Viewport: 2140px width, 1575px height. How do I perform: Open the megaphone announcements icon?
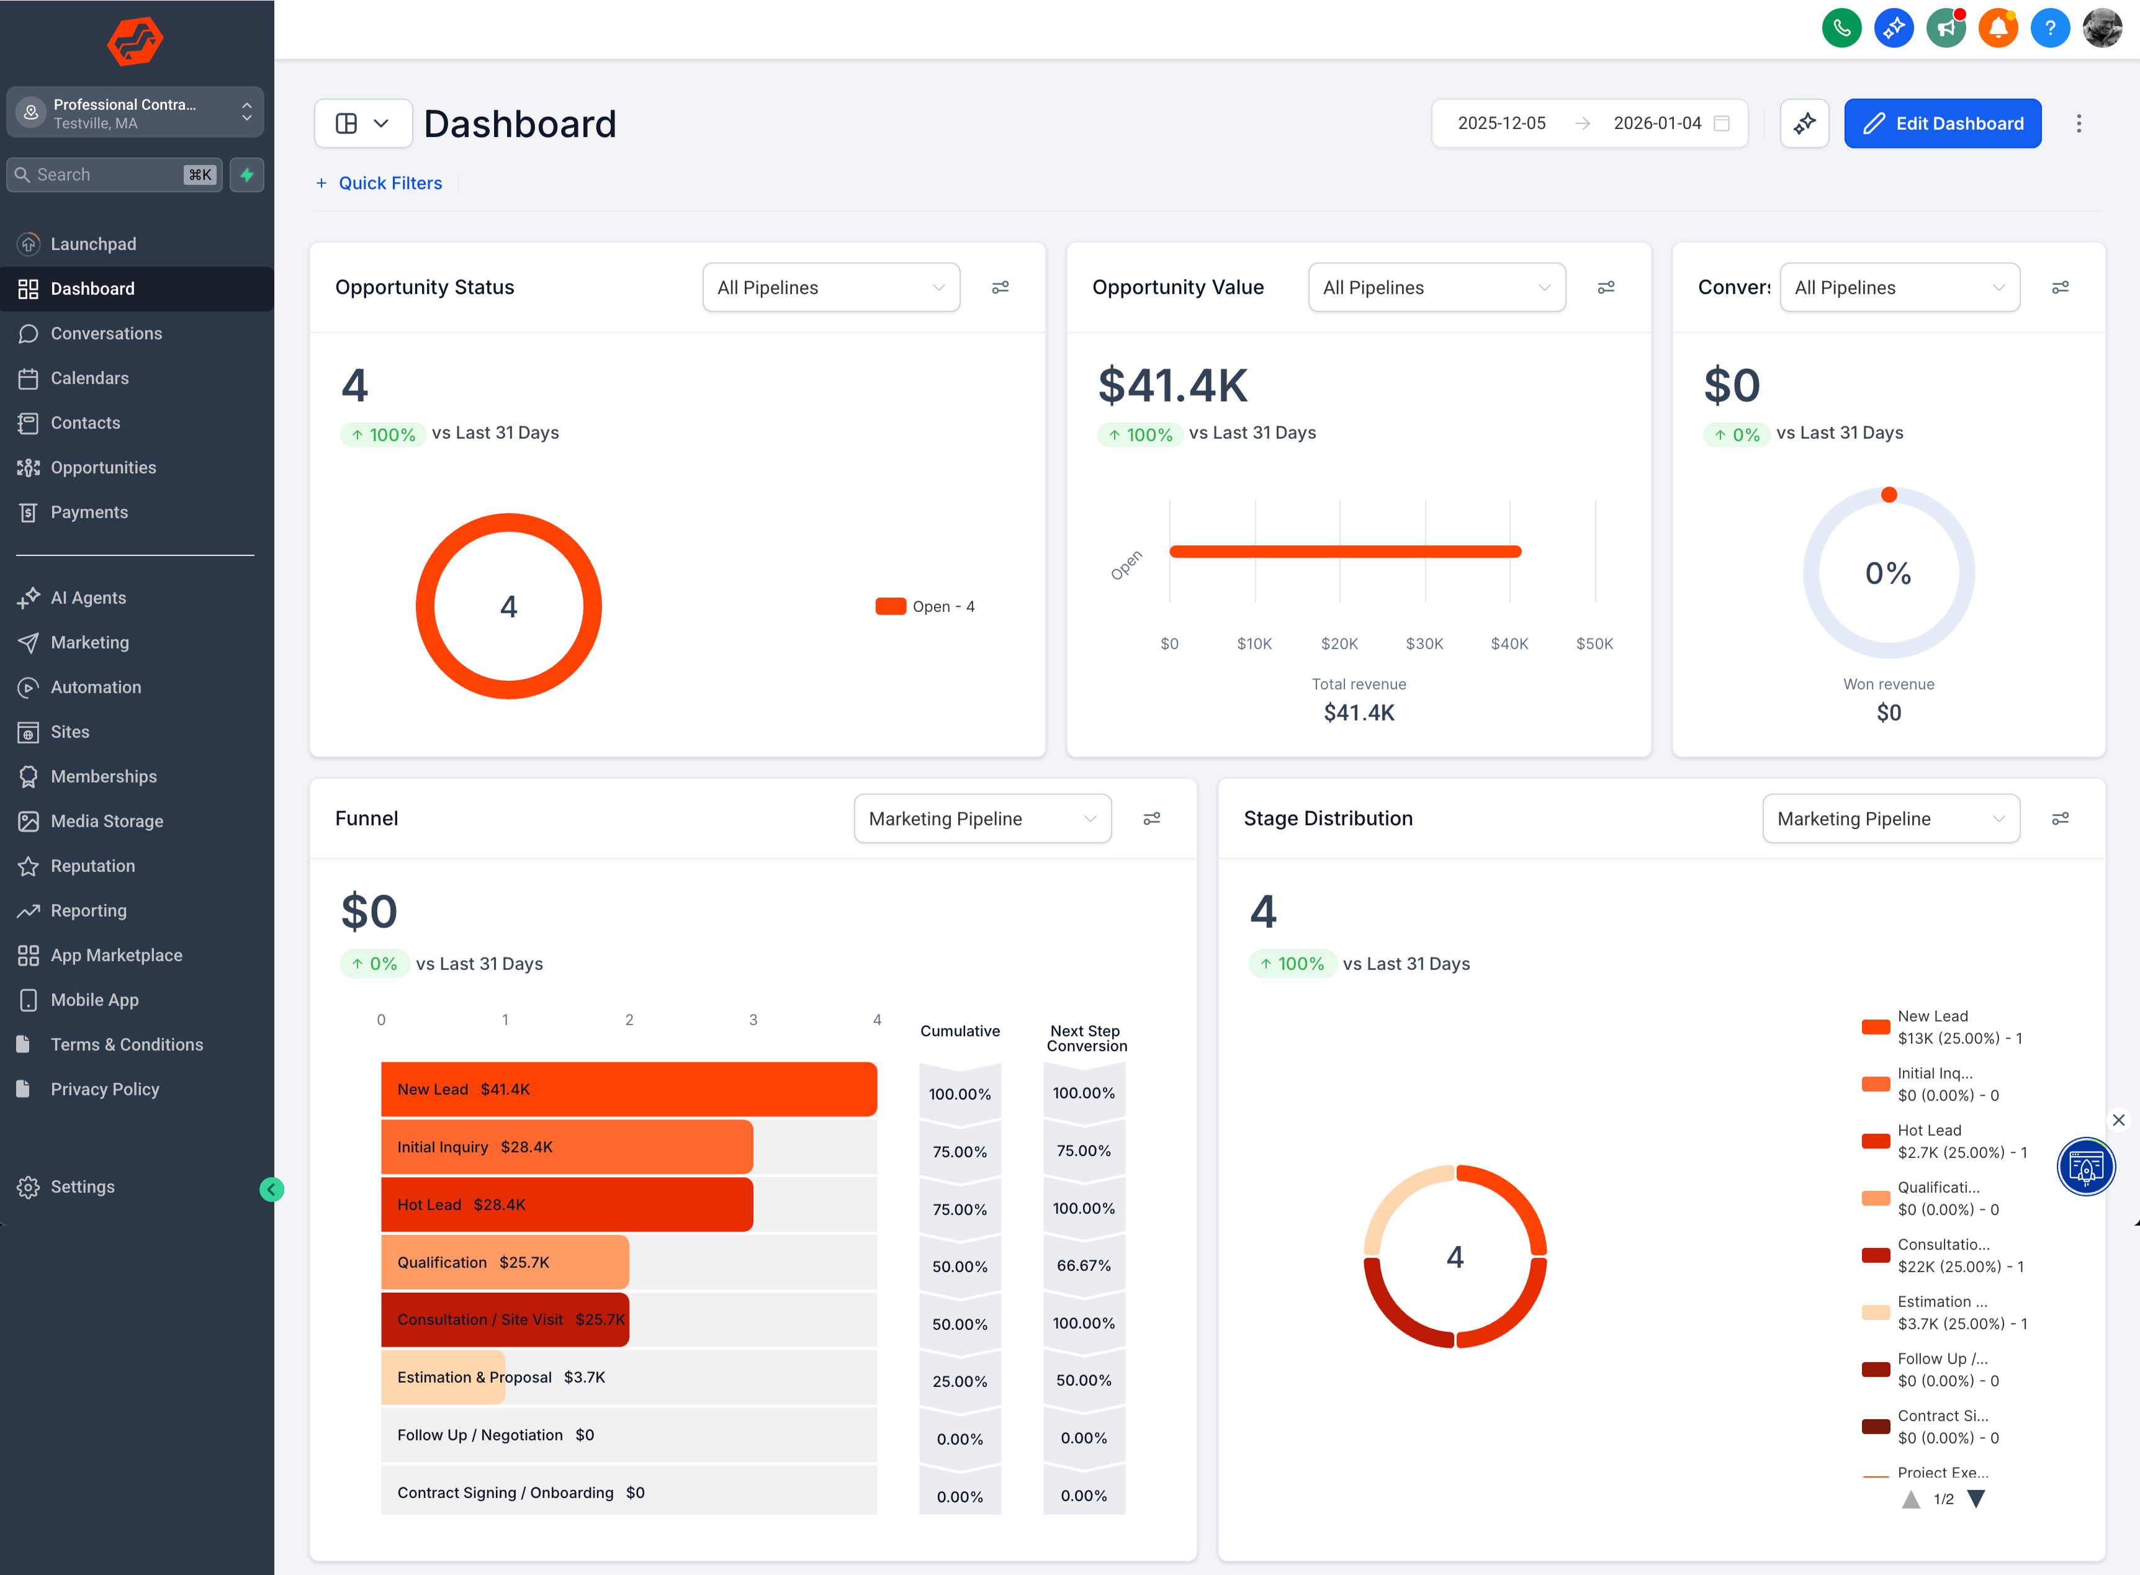tap(1946, 28)
